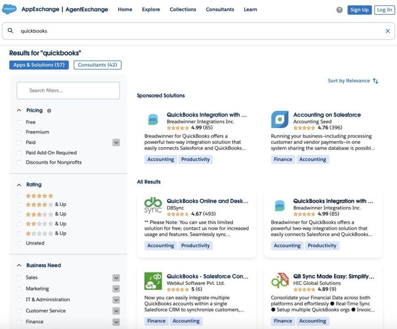Open Webkul QuickBooks connector logo

(153, 281)
